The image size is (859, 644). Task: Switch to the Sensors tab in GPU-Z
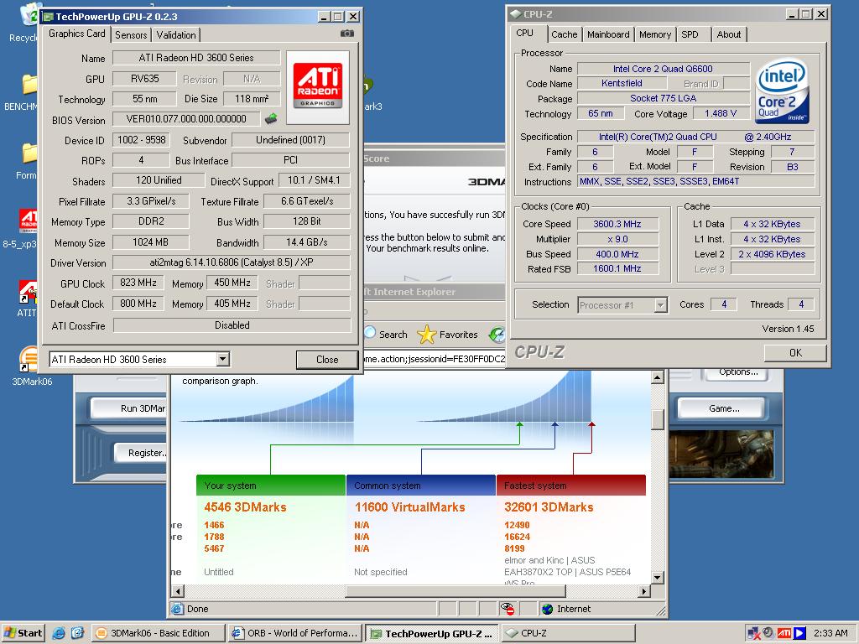coord(131,35)
